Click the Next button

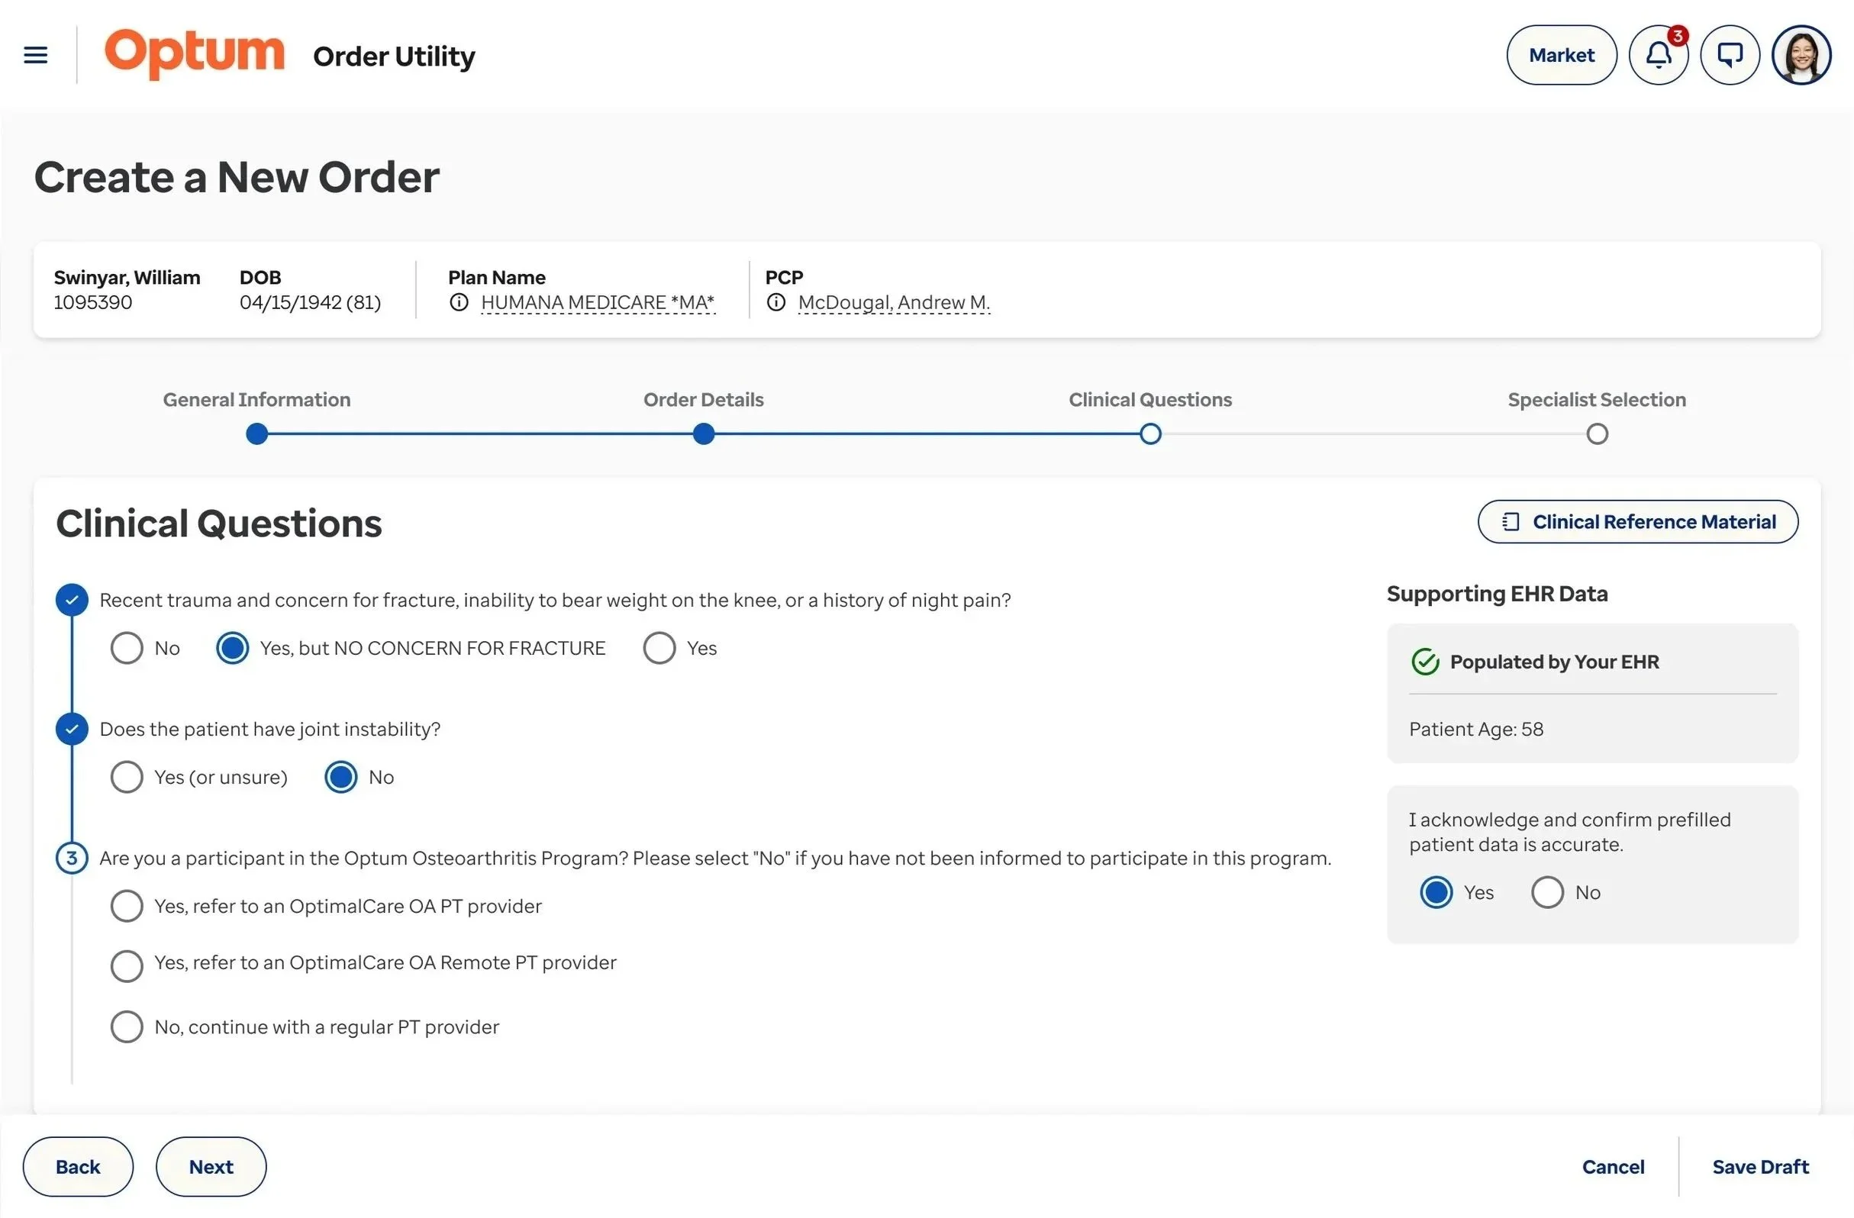[211, 1167]
